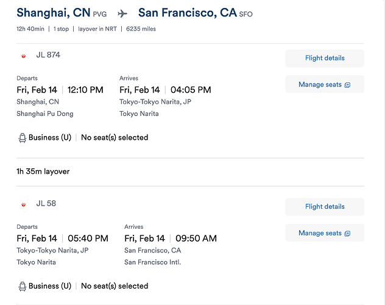385x305 pixels.
Task: Click the airplane icon between the cities
Action: 122,13
